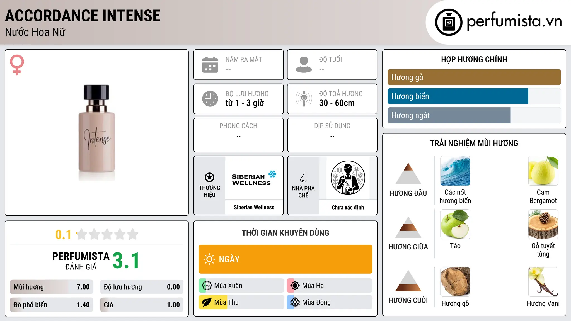
Task: Click the Hương giữa pyramid icon
Action: pyautogui.click(x=408, y=227)
